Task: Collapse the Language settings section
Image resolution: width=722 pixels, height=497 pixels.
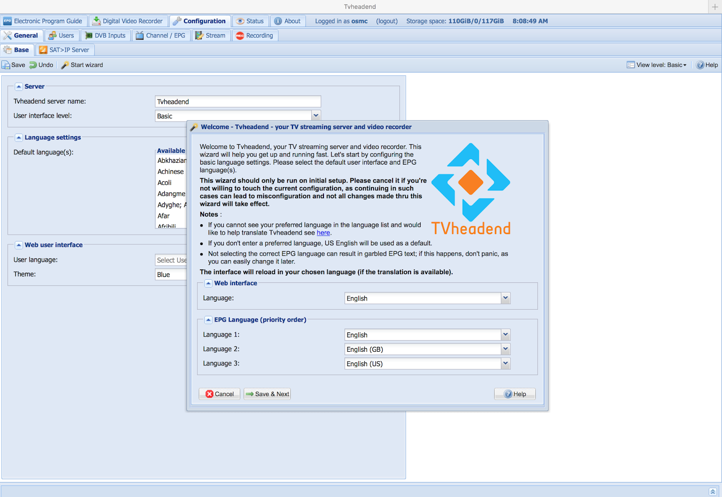Action: point(19,138)
